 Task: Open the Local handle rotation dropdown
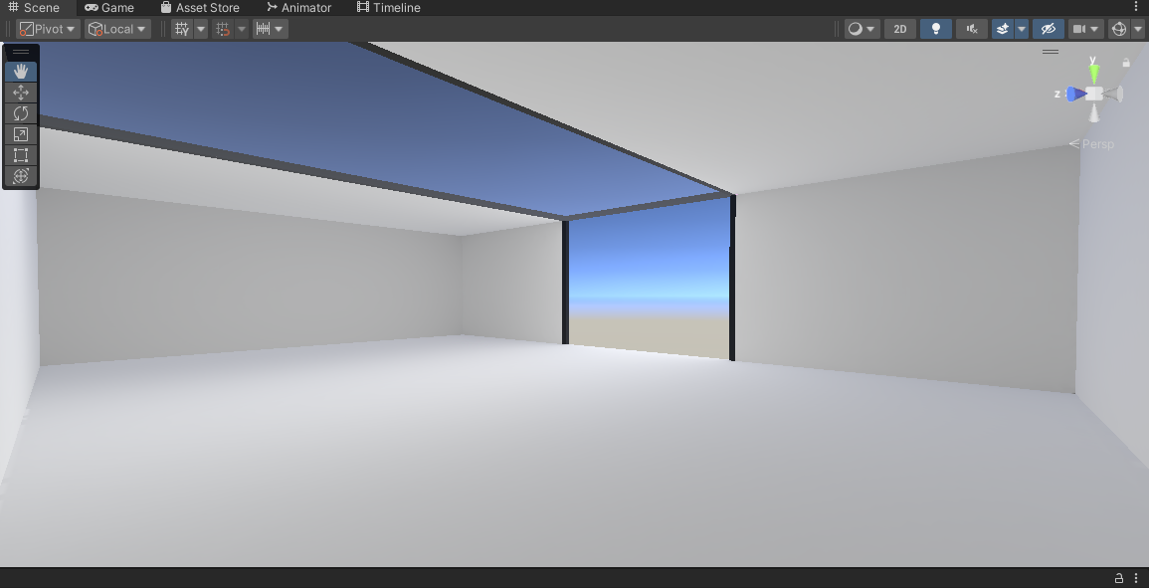tap(117, 29)
